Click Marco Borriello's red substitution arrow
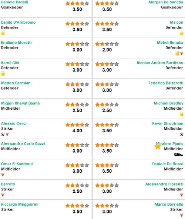Screen dimensions: 185x219 tap(182, 215)
